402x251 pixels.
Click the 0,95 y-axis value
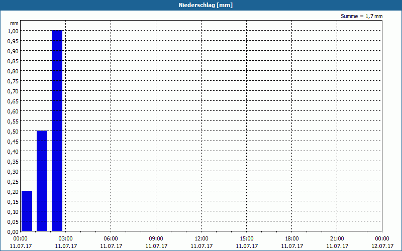point(13,41)
